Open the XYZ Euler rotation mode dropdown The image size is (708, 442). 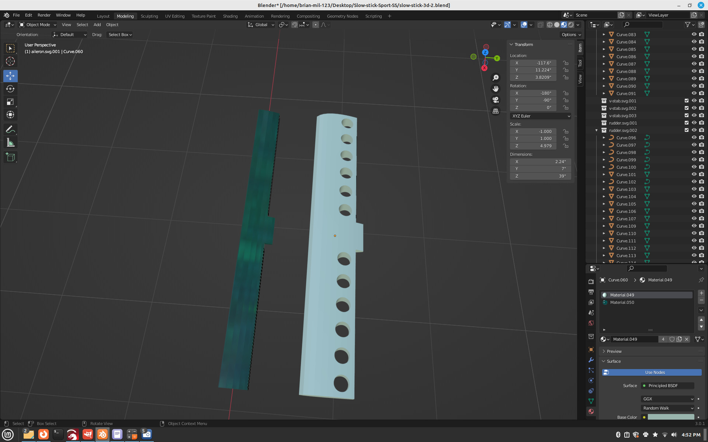click(541, 116)
